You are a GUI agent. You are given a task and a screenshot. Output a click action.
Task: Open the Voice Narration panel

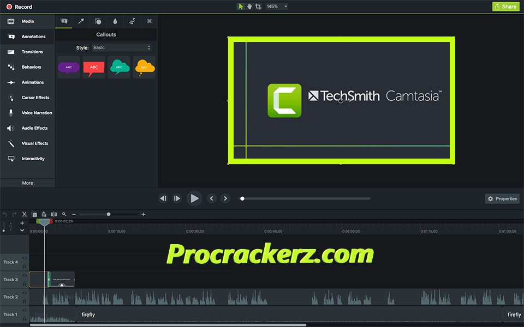click(x=27, y=113)
